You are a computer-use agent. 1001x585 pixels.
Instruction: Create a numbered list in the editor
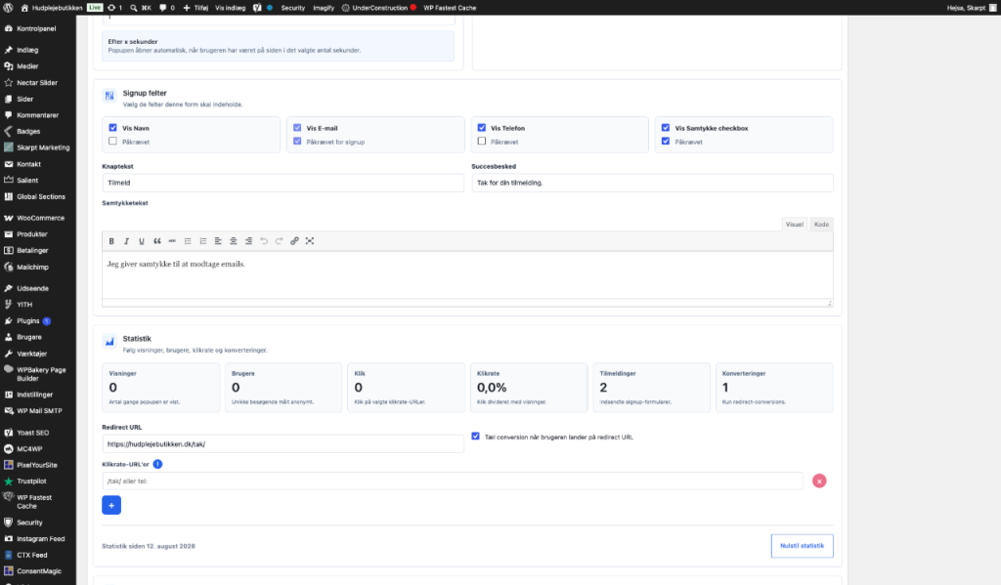pyautogui.click(x=203, y=241)
